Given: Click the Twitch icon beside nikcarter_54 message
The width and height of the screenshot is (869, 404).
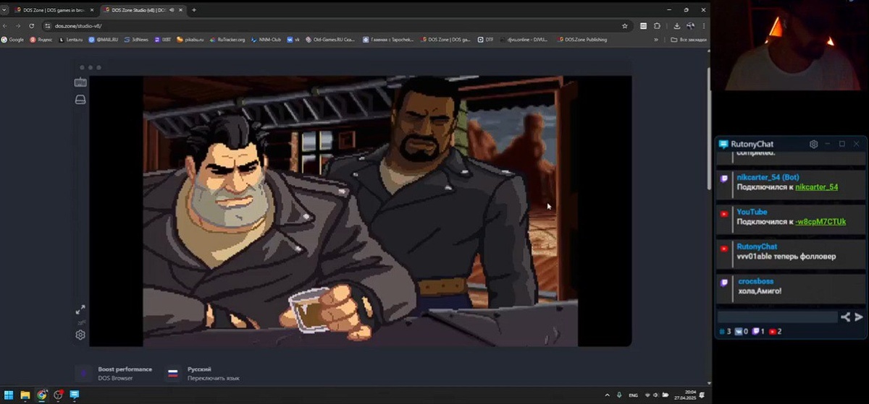Looking at the screenshot, I should coord(724,178).
